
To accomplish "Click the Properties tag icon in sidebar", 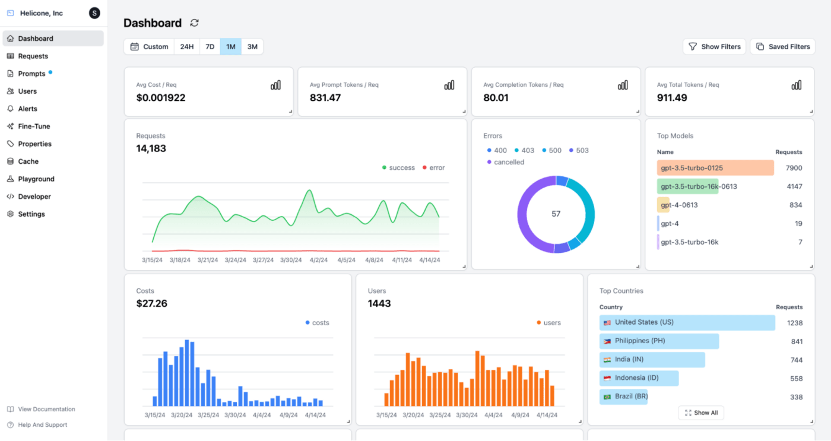I will tap(10, 144).
